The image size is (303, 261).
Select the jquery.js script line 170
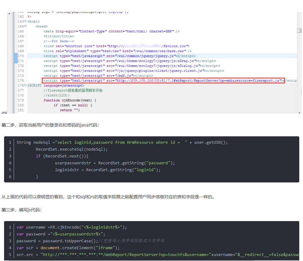pos(120,56)
